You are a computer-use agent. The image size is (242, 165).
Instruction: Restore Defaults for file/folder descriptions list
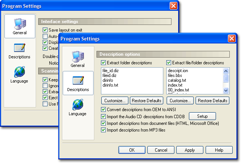coord(212,100)
